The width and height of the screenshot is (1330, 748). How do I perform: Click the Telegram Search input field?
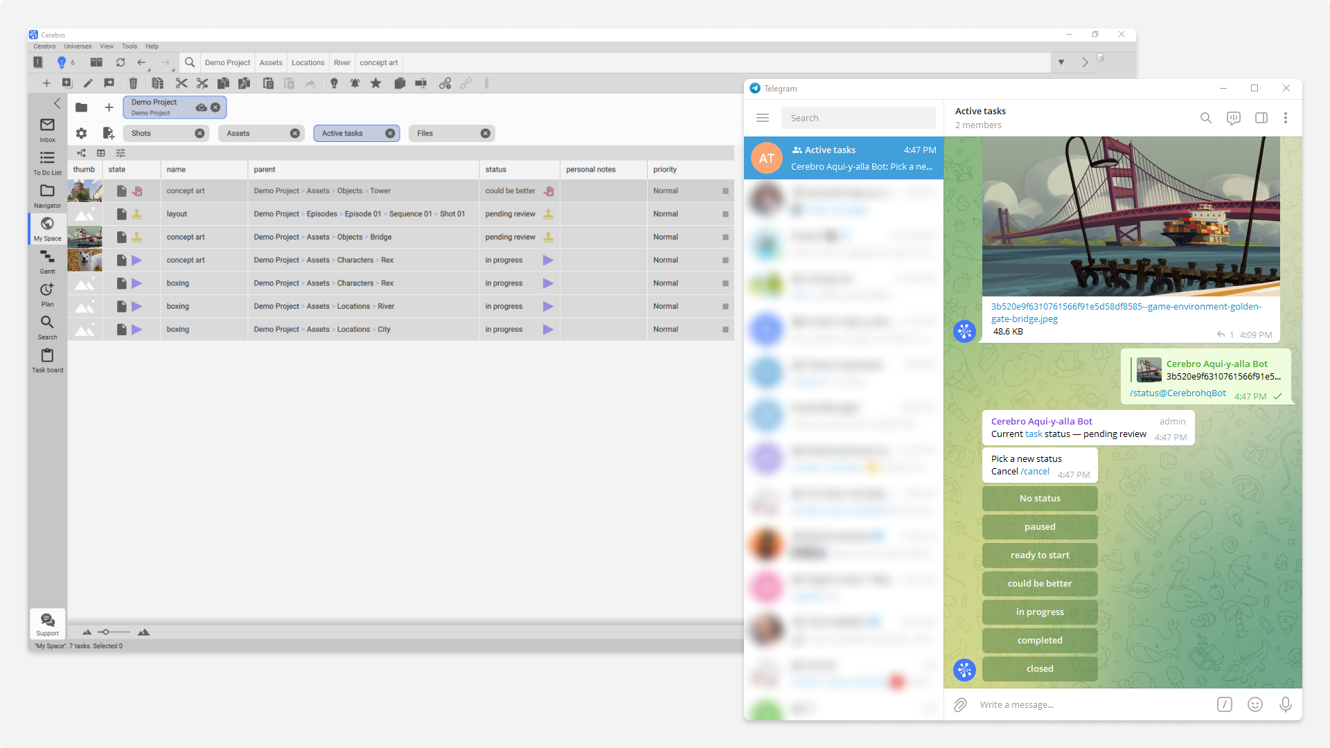(x=858, y=118)
